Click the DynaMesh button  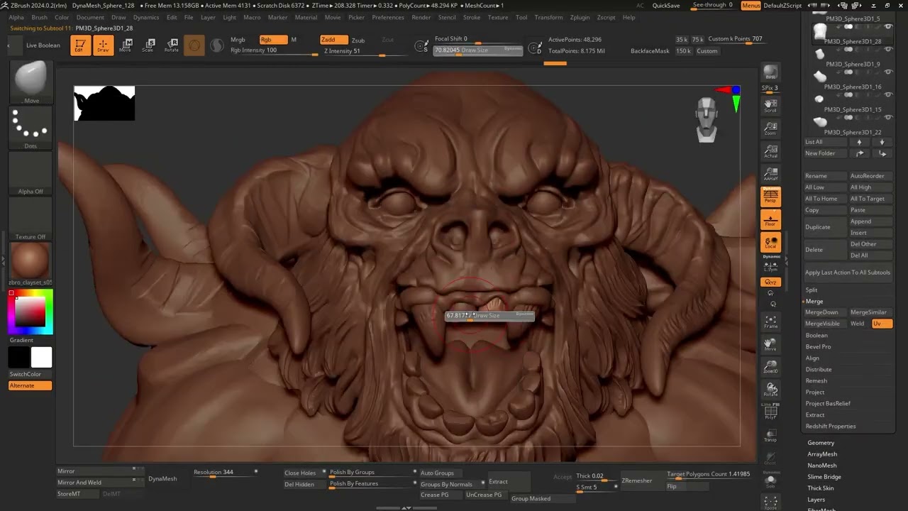[x=162, y=479]
